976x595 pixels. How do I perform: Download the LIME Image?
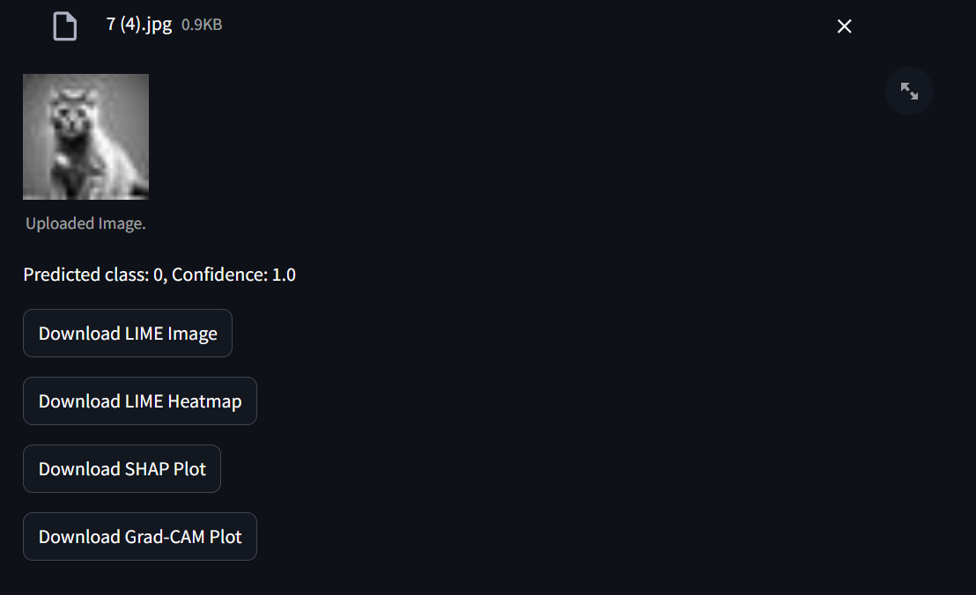pyautogui.click(x=128, y=334)
